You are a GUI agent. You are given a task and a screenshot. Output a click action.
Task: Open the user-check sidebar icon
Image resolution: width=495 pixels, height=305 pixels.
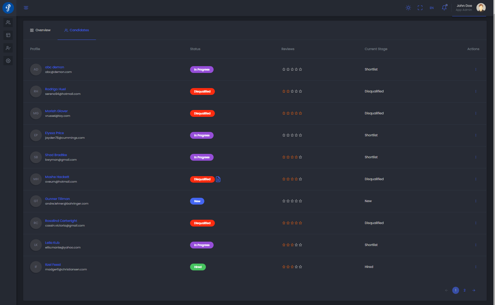pos(8,48)
